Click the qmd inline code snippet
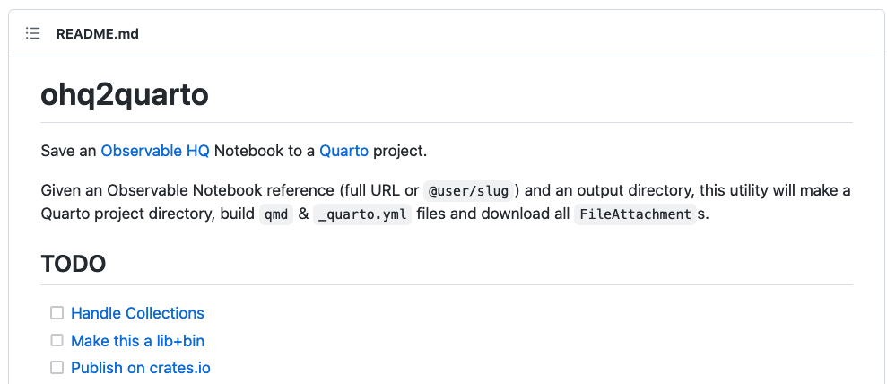Image resolution: width=887 pixels, height=384 pixels. 276,214
